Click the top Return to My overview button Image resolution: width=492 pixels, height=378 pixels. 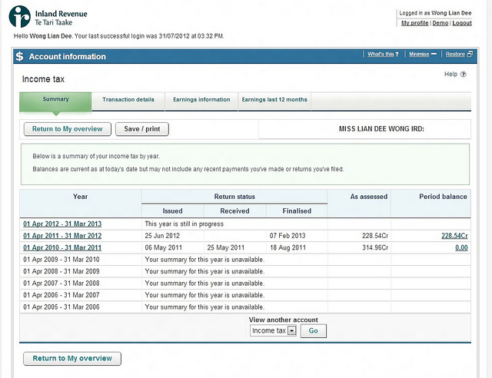68,129
